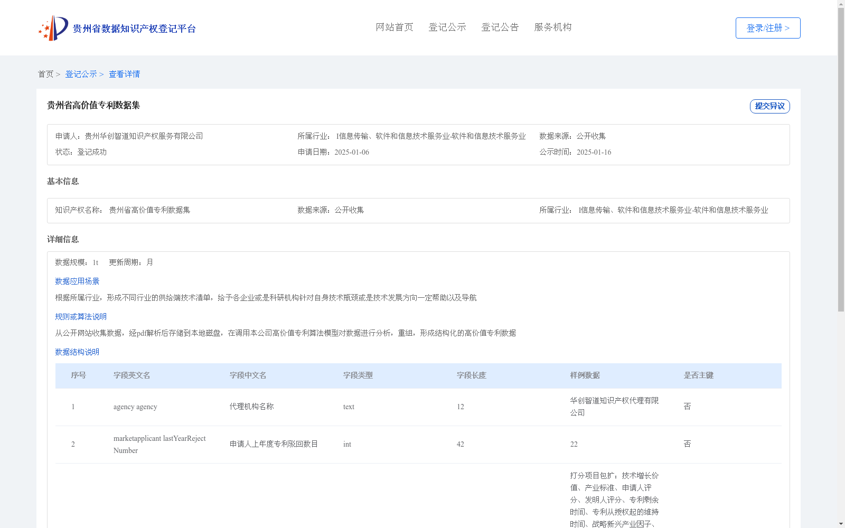Click the text type cell in row 1
The image size is (845, 528).
point(349,407)
